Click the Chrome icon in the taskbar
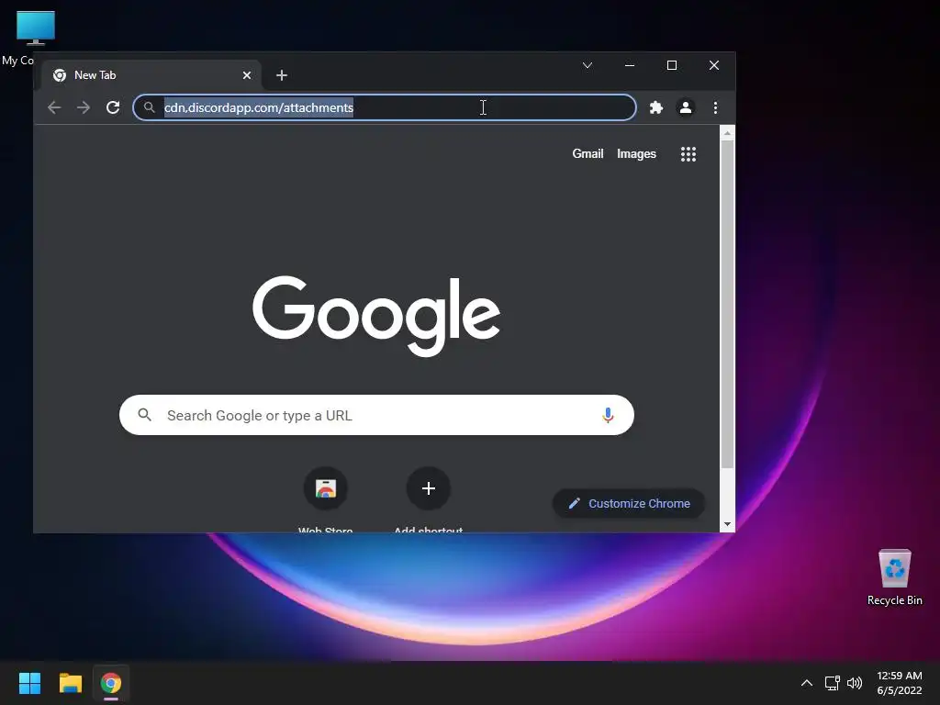940x705 pixels. (x=111, y=683)
